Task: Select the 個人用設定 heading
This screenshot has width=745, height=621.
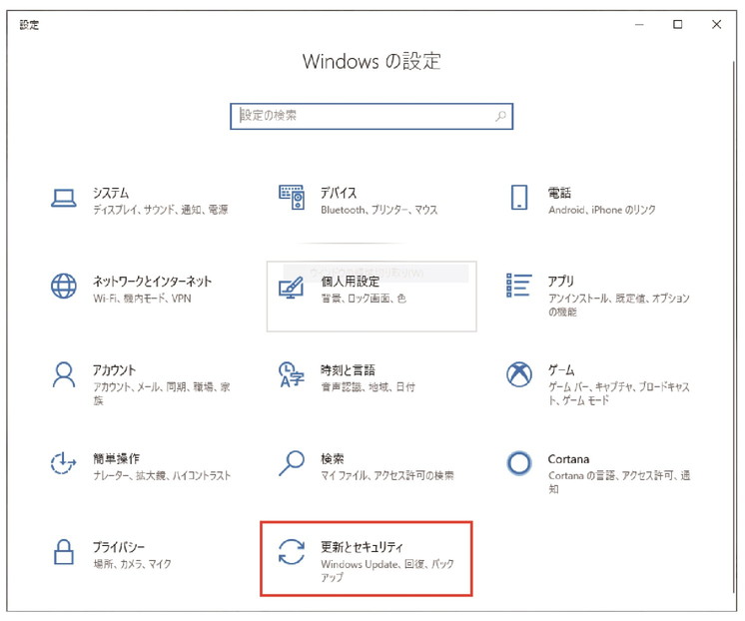Action: 351,282
